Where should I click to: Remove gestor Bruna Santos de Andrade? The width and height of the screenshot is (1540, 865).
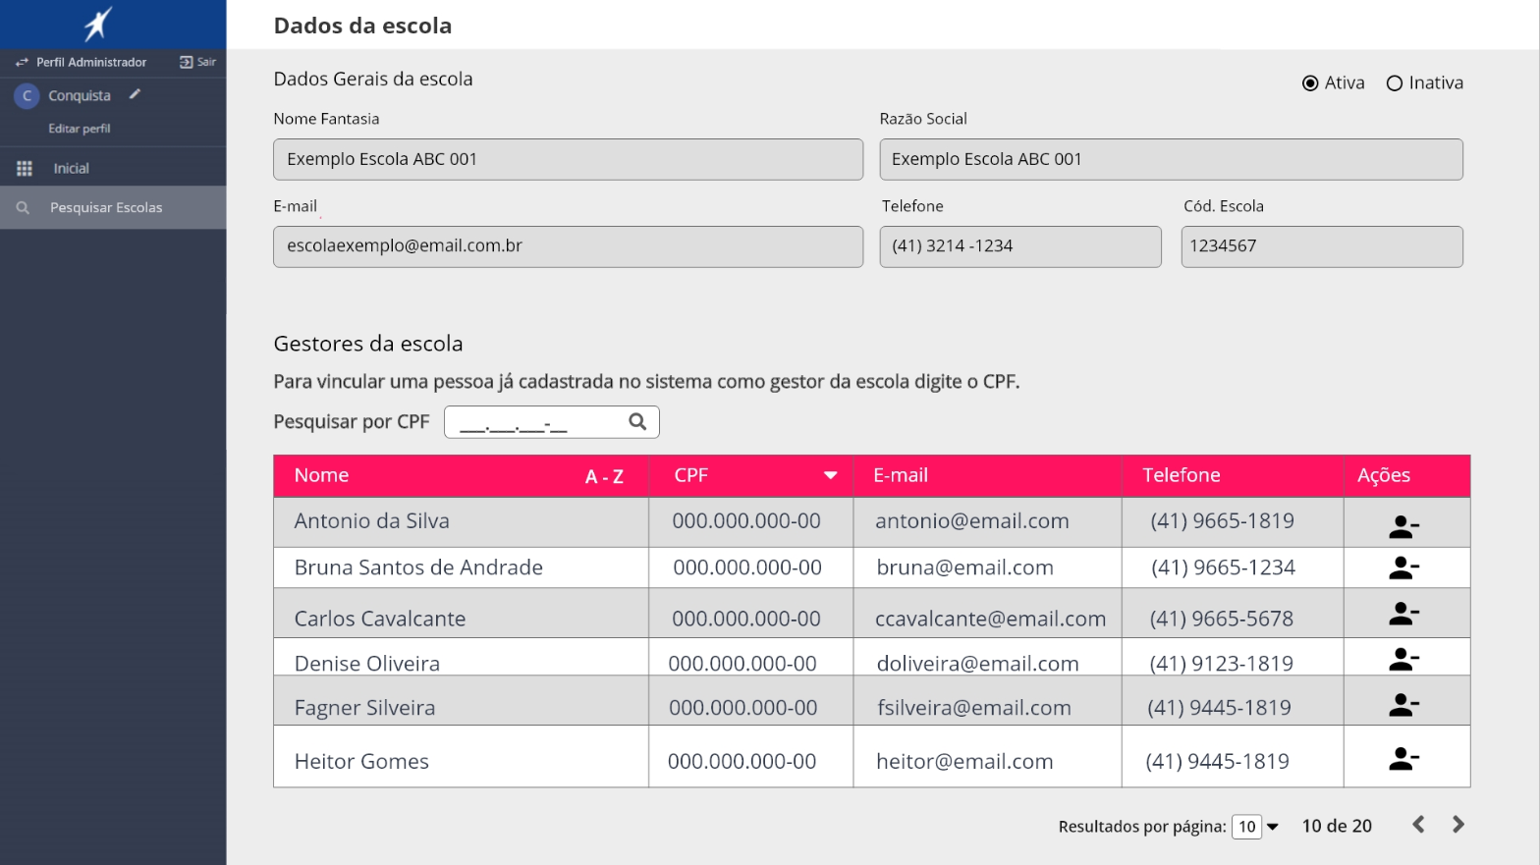(x=1404, y=568)
